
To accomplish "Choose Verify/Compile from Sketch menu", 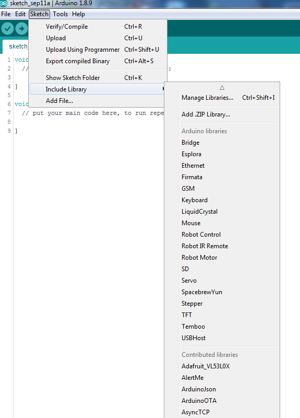I will (98, 27).
